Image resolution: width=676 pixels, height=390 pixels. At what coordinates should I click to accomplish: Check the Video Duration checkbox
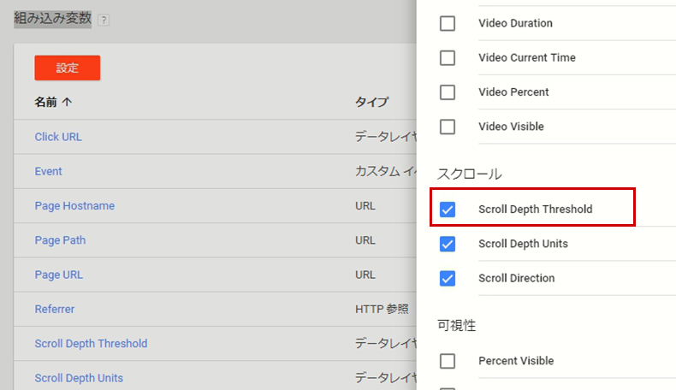tap(447, 23)
